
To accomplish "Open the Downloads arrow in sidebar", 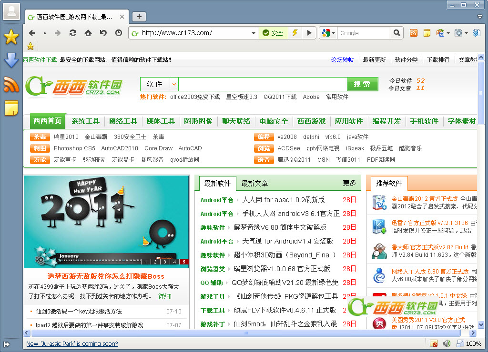I will pos(11,60).
